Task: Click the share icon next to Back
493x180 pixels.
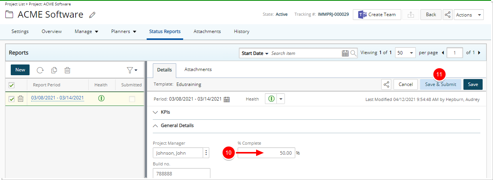Action: click(447, 15)
